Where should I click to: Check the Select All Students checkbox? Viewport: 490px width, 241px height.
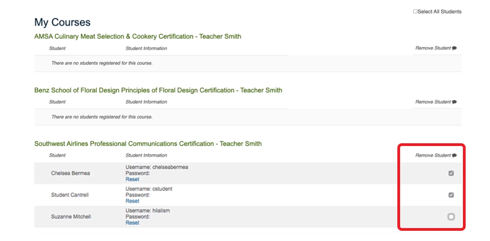[x=415, y=11]
